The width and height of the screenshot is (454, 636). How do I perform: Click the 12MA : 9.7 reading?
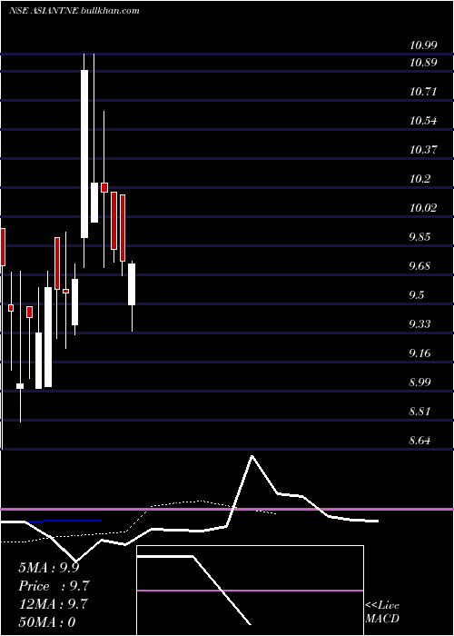coord(53,604)
